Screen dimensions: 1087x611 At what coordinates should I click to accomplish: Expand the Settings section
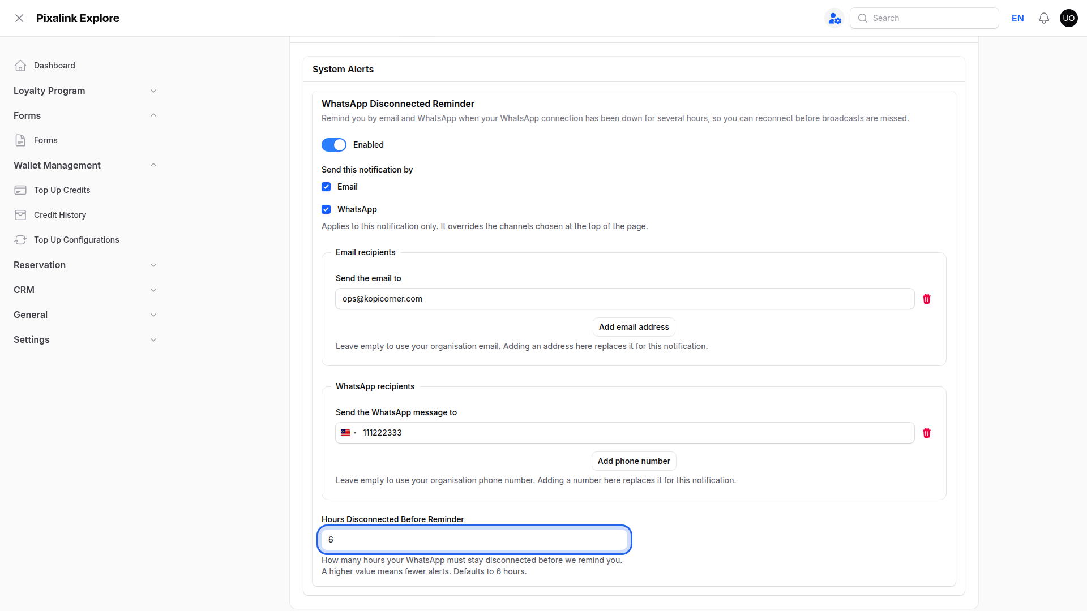pos(85,339)
